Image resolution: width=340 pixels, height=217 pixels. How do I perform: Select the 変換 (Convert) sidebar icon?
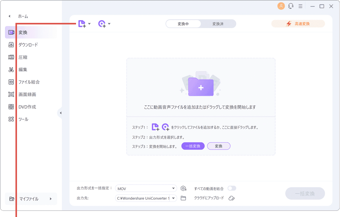11,32
